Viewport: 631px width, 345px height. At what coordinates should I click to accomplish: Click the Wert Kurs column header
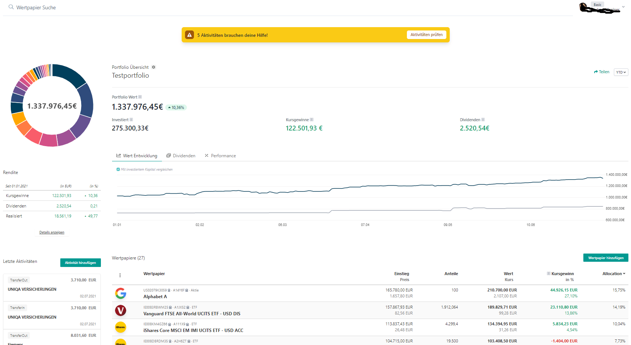click(x=509, y=277)
